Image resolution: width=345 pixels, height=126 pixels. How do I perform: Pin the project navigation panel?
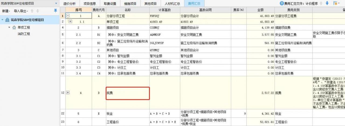[56, 11]
